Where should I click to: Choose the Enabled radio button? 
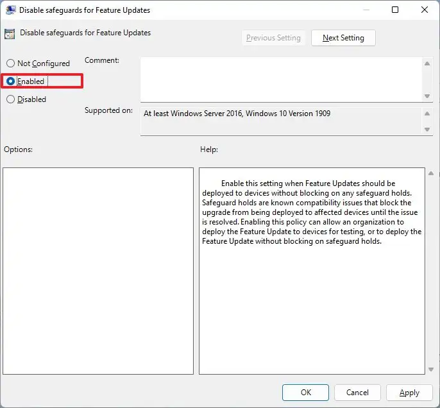click(x=10, y=81)
